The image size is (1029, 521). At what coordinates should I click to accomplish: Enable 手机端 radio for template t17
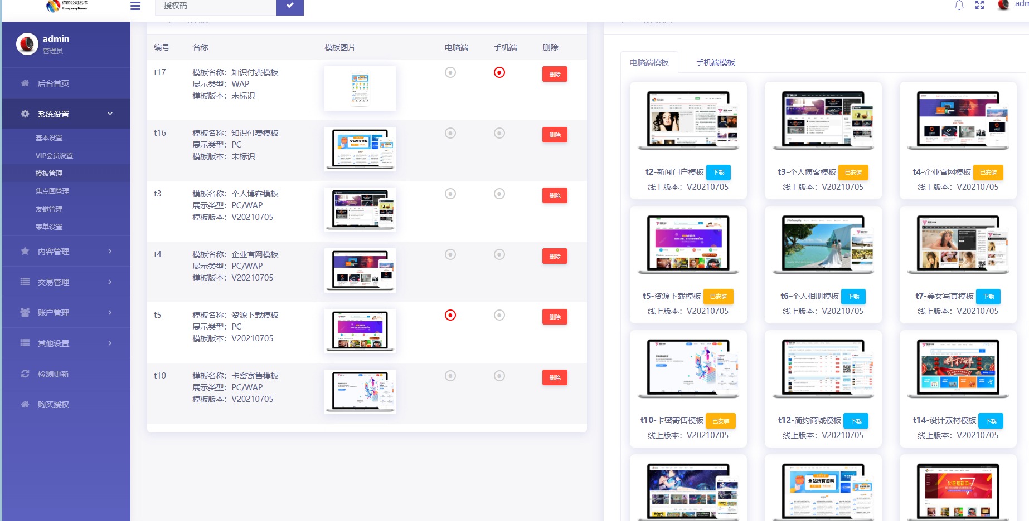pos(499,72)
